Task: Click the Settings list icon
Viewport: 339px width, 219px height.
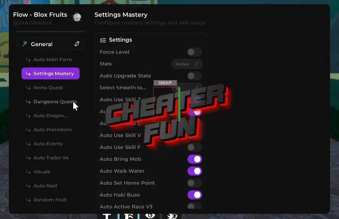Action: (x=103, y=40)
